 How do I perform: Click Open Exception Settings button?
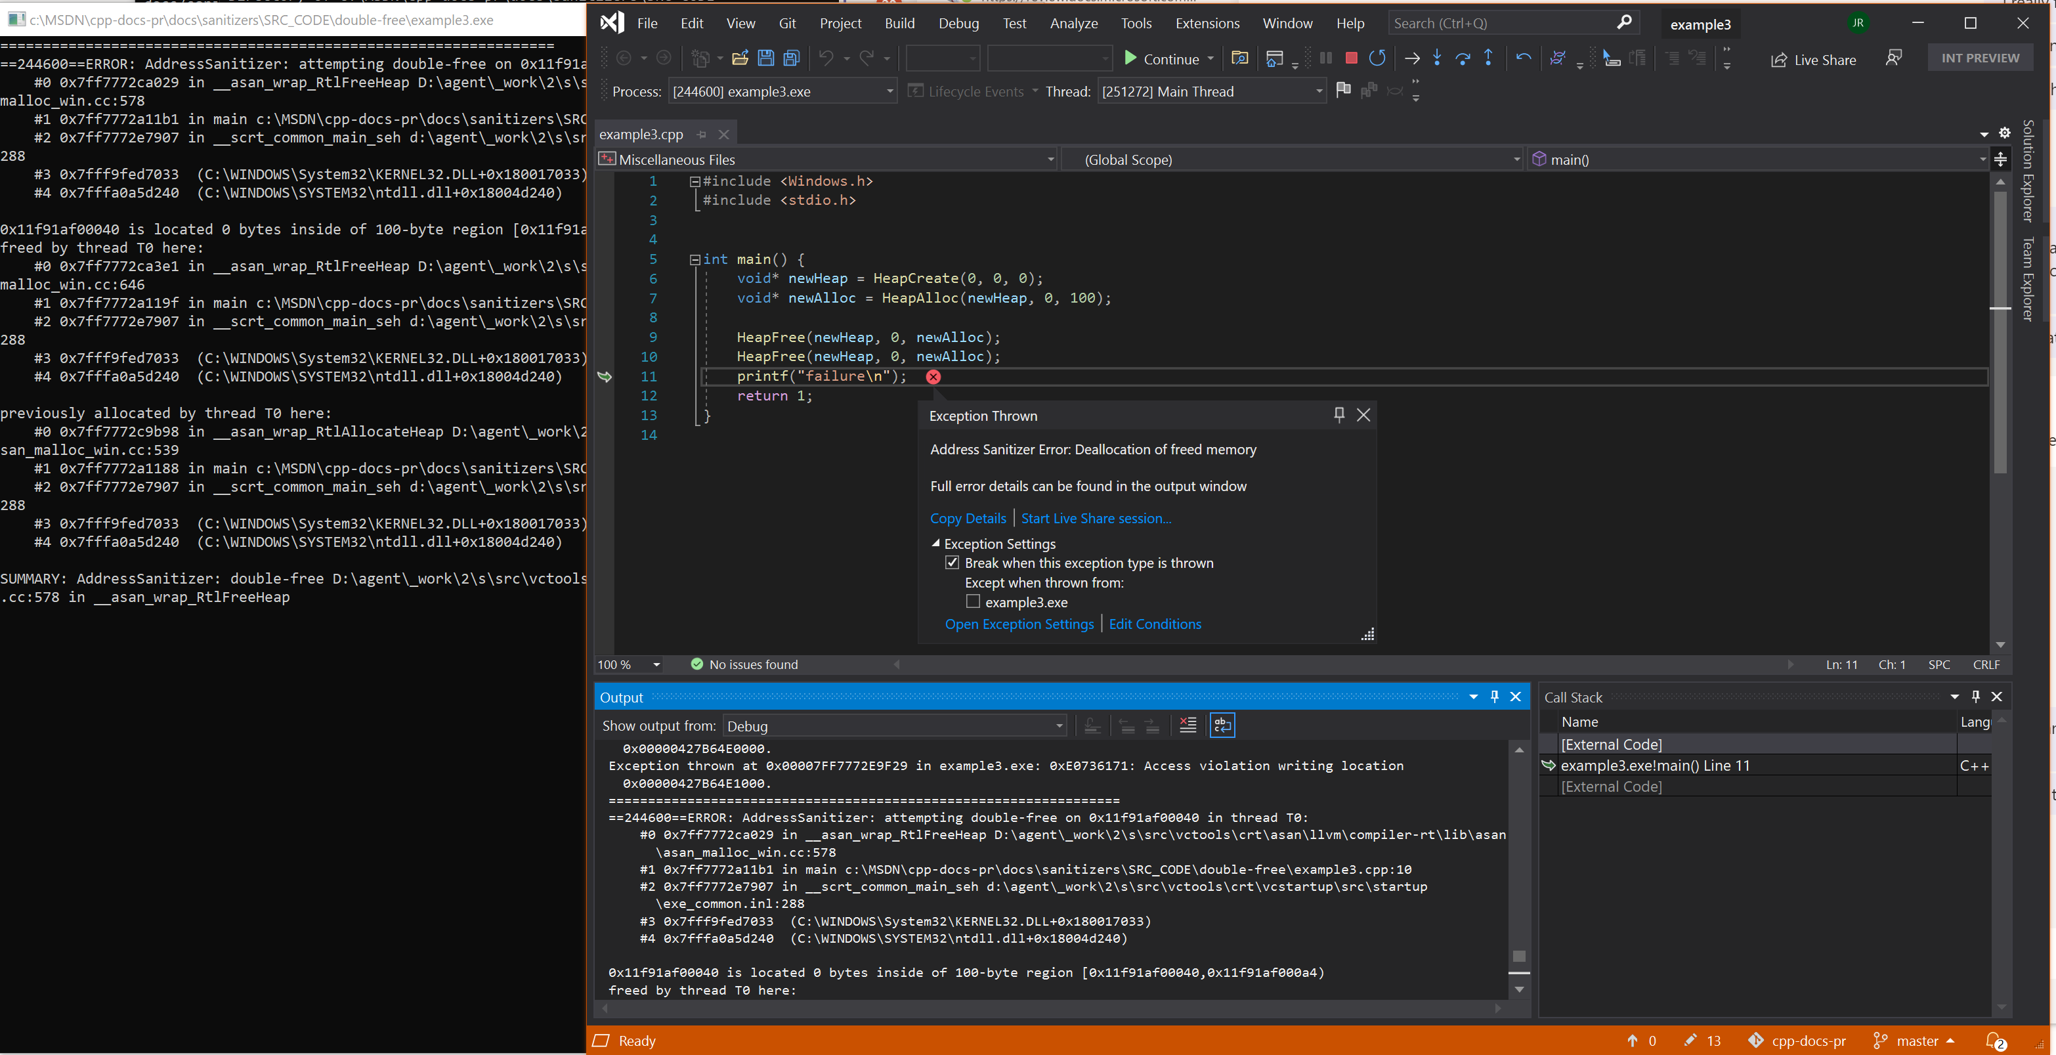1017,623
